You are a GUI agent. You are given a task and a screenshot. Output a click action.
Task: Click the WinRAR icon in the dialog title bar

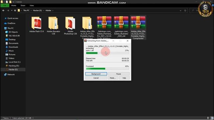coord(86,41)
